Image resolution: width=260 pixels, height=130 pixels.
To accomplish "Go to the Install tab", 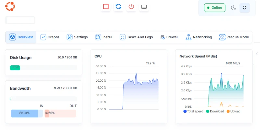I will tap(104, 37).
